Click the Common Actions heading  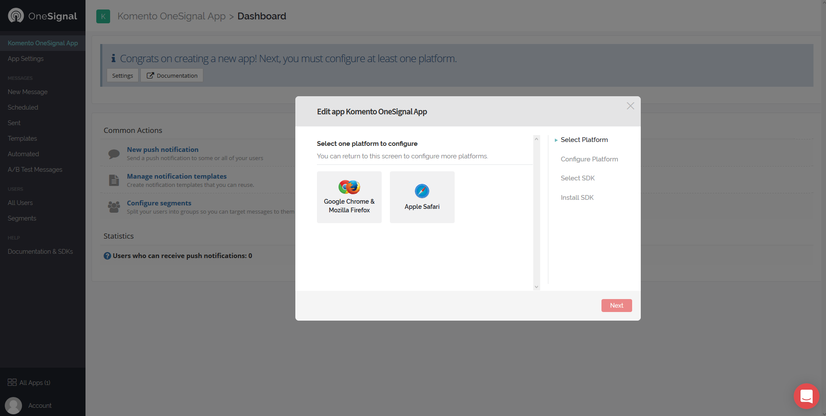(x=133, y=130)
